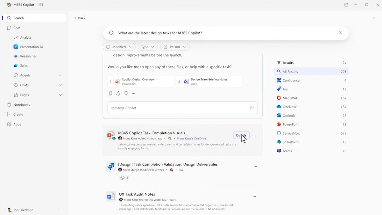Filter results by OneDrive
Screen dimensions: 382x215
tap(312, 107)
